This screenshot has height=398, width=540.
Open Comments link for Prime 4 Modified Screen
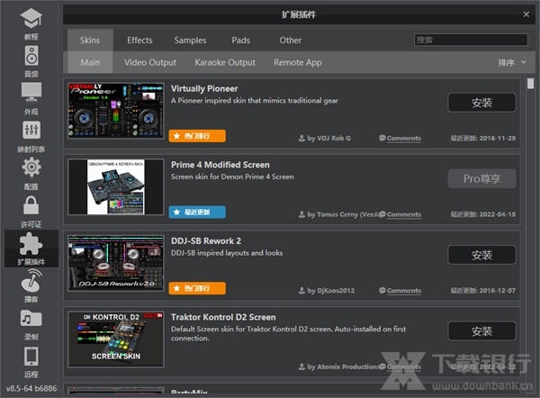[x=403, y=214]
